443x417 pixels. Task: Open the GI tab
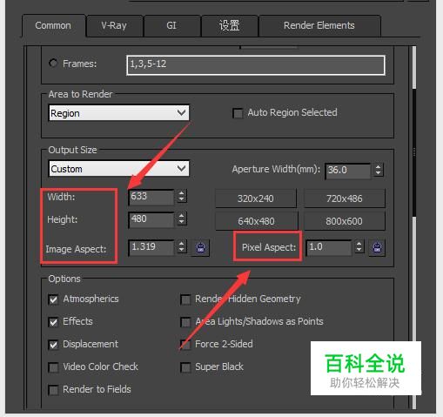click(x=171, y=25)
